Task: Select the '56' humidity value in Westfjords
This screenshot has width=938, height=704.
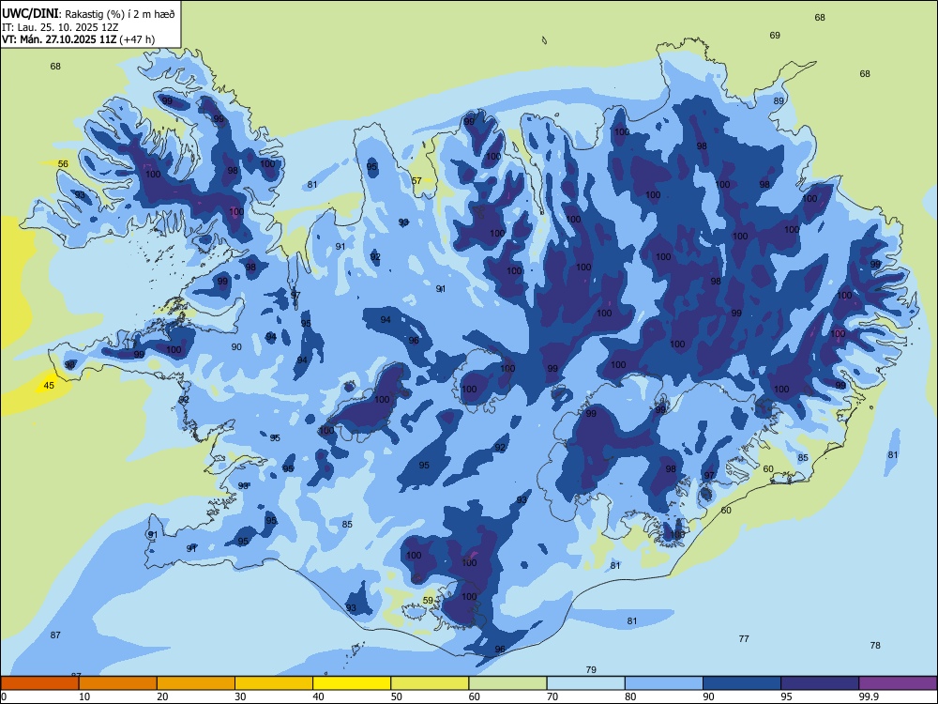Action: click(63, 164)
